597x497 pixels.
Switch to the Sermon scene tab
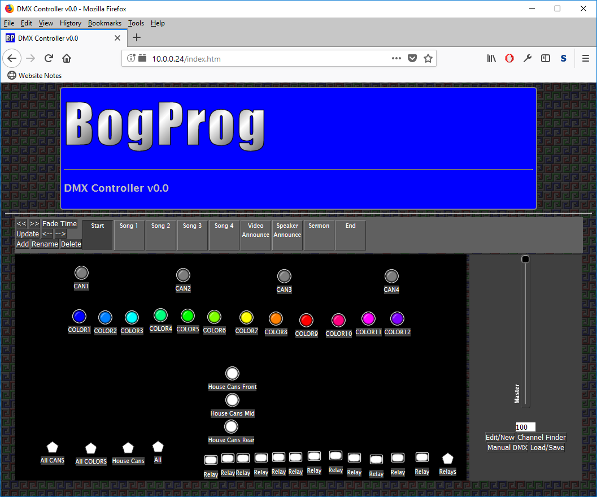tap(319, 235)
